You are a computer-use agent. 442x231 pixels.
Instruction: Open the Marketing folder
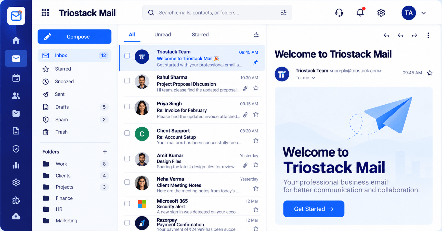point(74,221)
